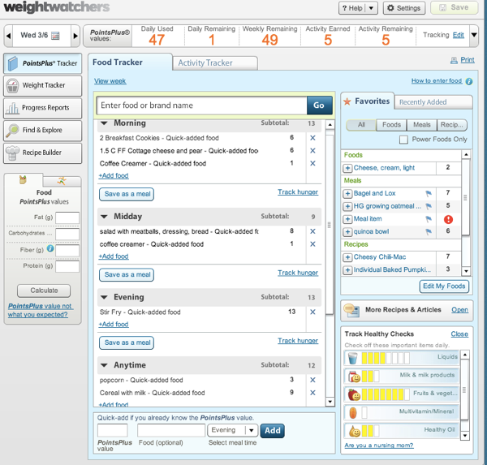487x465 pixels.
Task: Add Meal item via plus icon
Action: 347,219
